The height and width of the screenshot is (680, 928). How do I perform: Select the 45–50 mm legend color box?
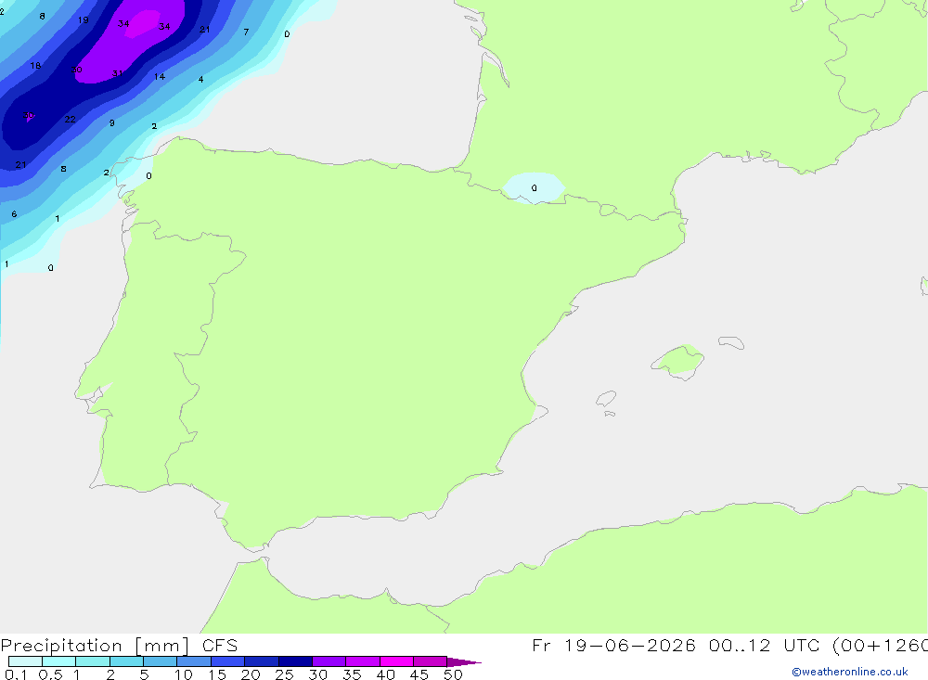pos(430,661)
